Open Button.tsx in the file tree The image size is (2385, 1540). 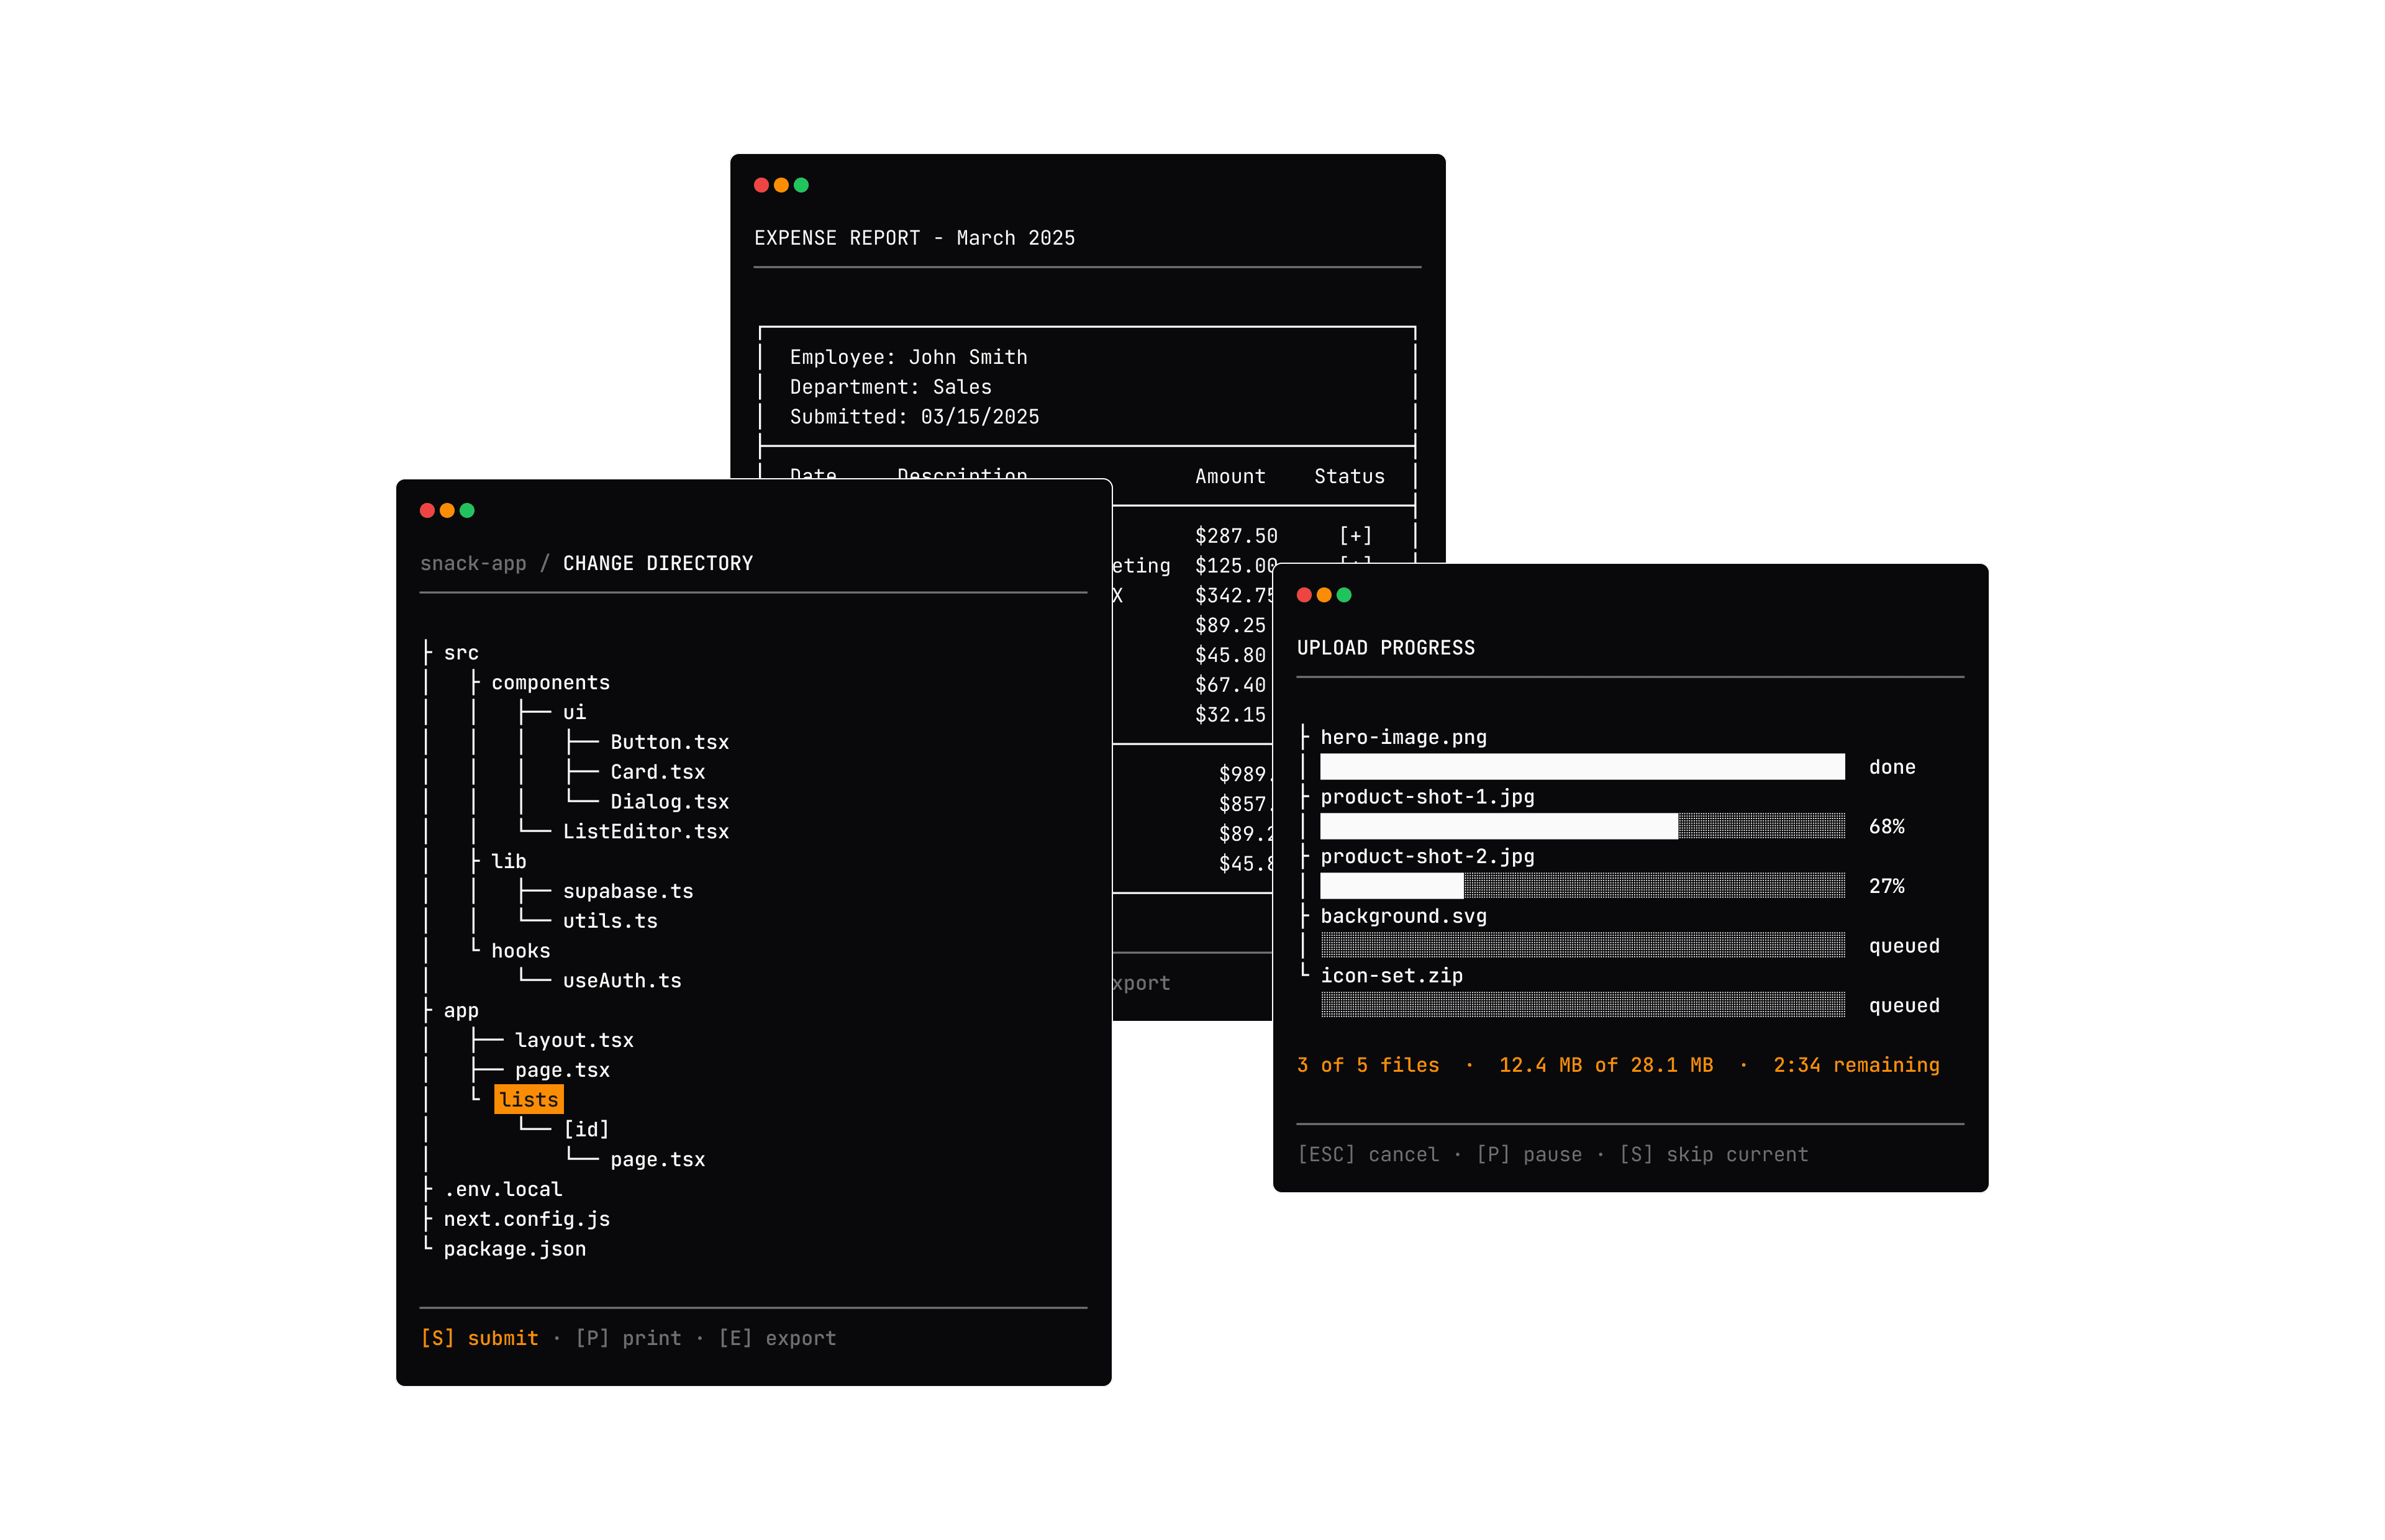click(x=670, y=741)
